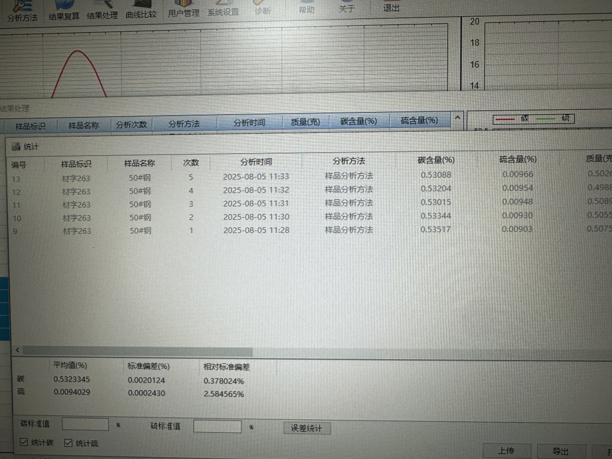Screen dimensions: 612x459
Task: Click the 碳标准值 input field
Action: (85, 424)
